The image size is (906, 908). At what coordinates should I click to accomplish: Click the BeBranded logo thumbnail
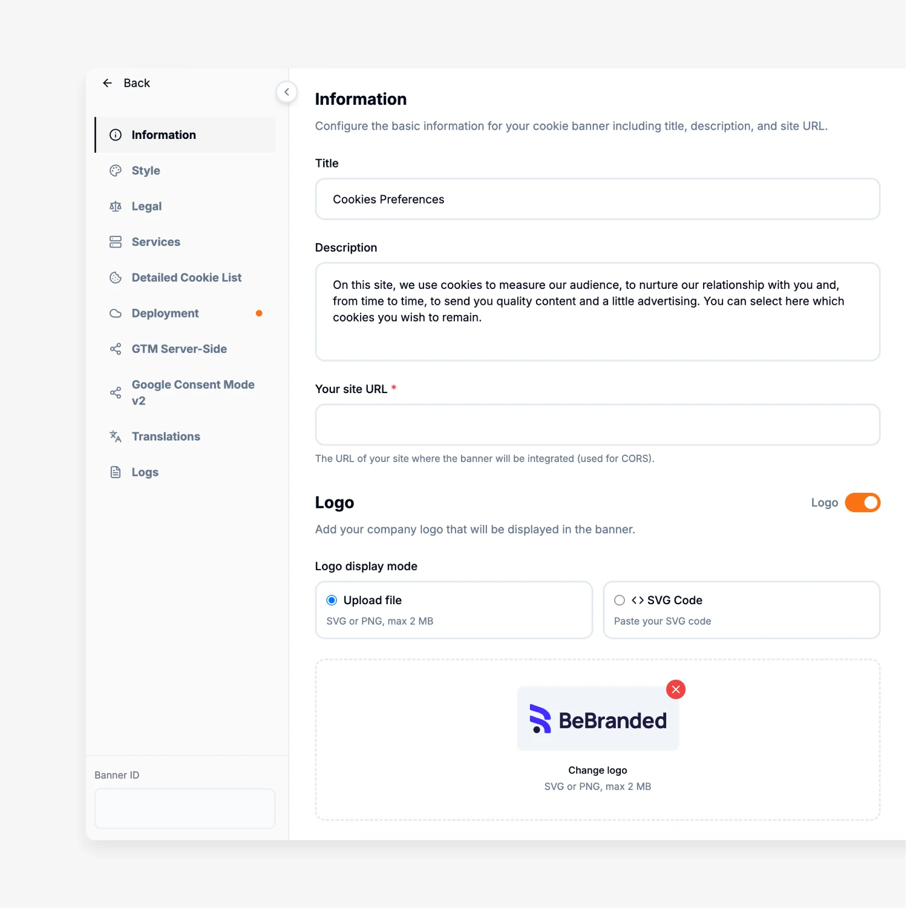pyautogui.click(x=598, y=719)
